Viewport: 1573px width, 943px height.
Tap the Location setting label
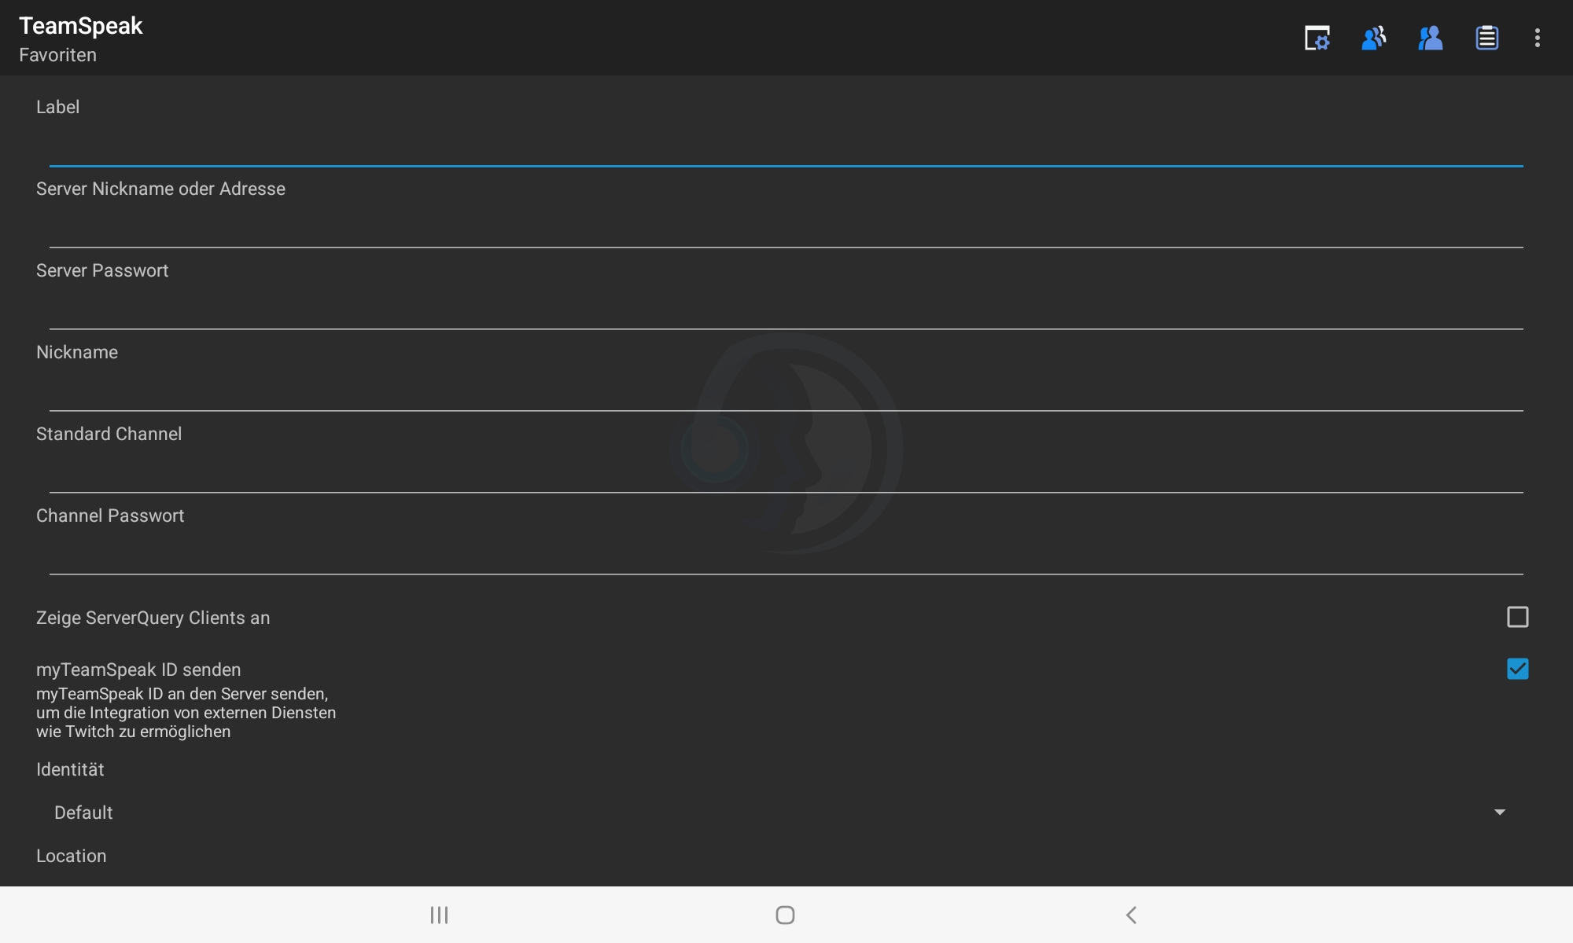tap(72, 856)
